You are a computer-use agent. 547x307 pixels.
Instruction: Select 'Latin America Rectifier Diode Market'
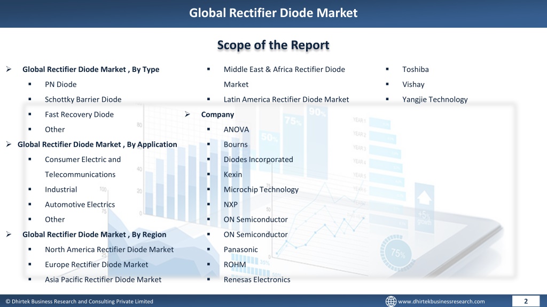tap(286, 99)
